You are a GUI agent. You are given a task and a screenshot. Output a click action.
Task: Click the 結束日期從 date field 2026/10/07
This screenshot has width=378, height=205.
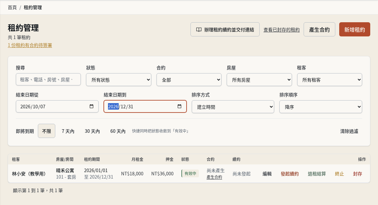[x=57, y=106]
